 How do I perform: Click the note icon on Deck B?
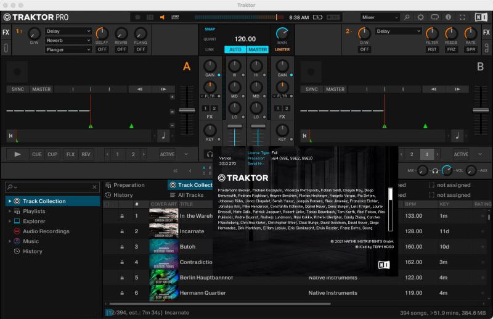click(x=457, y=136)
